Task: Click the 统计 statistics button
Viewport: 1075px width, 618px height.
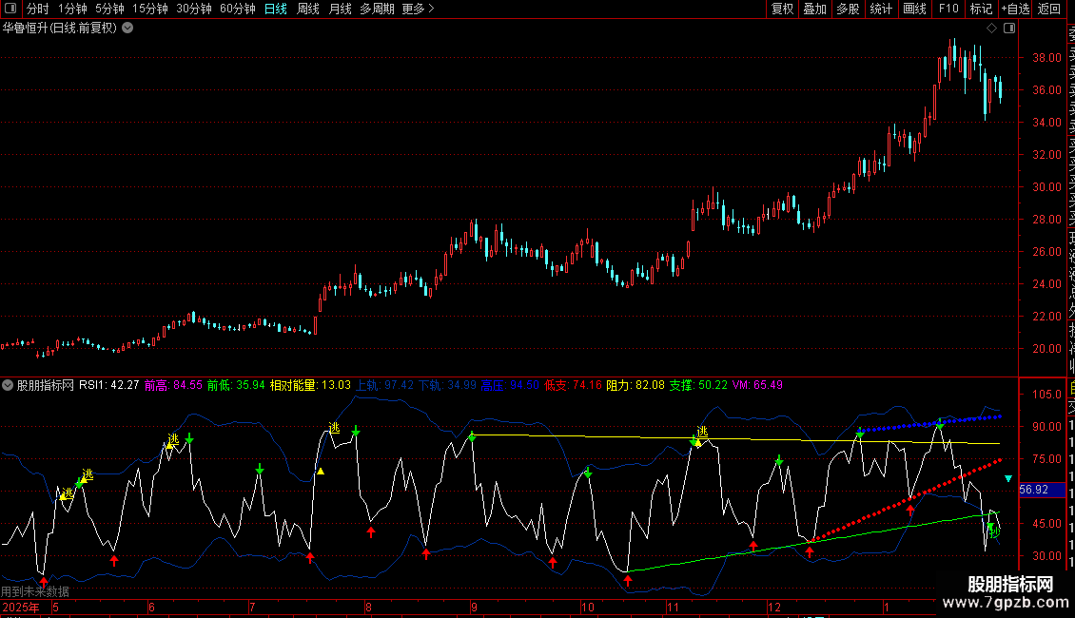Action: coord(881,10)
